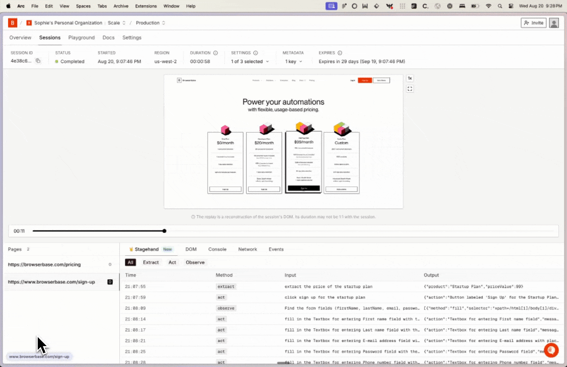Select the browserbase.com/pricing page entry
This screenshot has height=367, width=567.
pos(44,265)
